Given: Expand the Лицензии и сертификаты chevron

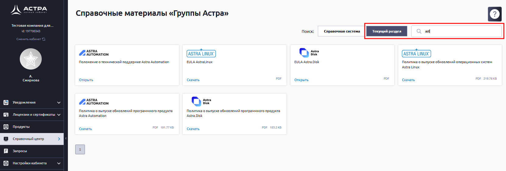Looking at the screenshot, I should (x=59, y=115).
